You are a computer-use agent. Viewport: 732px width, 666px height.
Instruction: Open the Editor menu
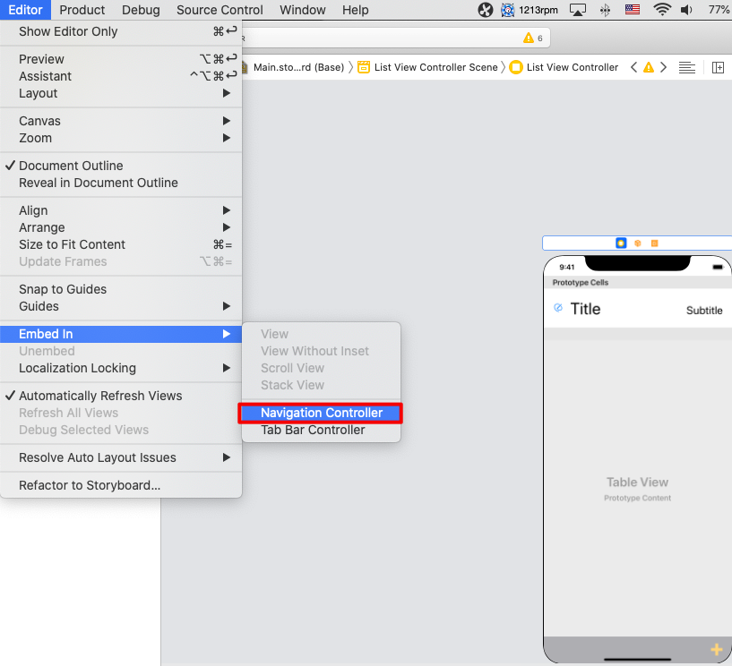point(25,10)
